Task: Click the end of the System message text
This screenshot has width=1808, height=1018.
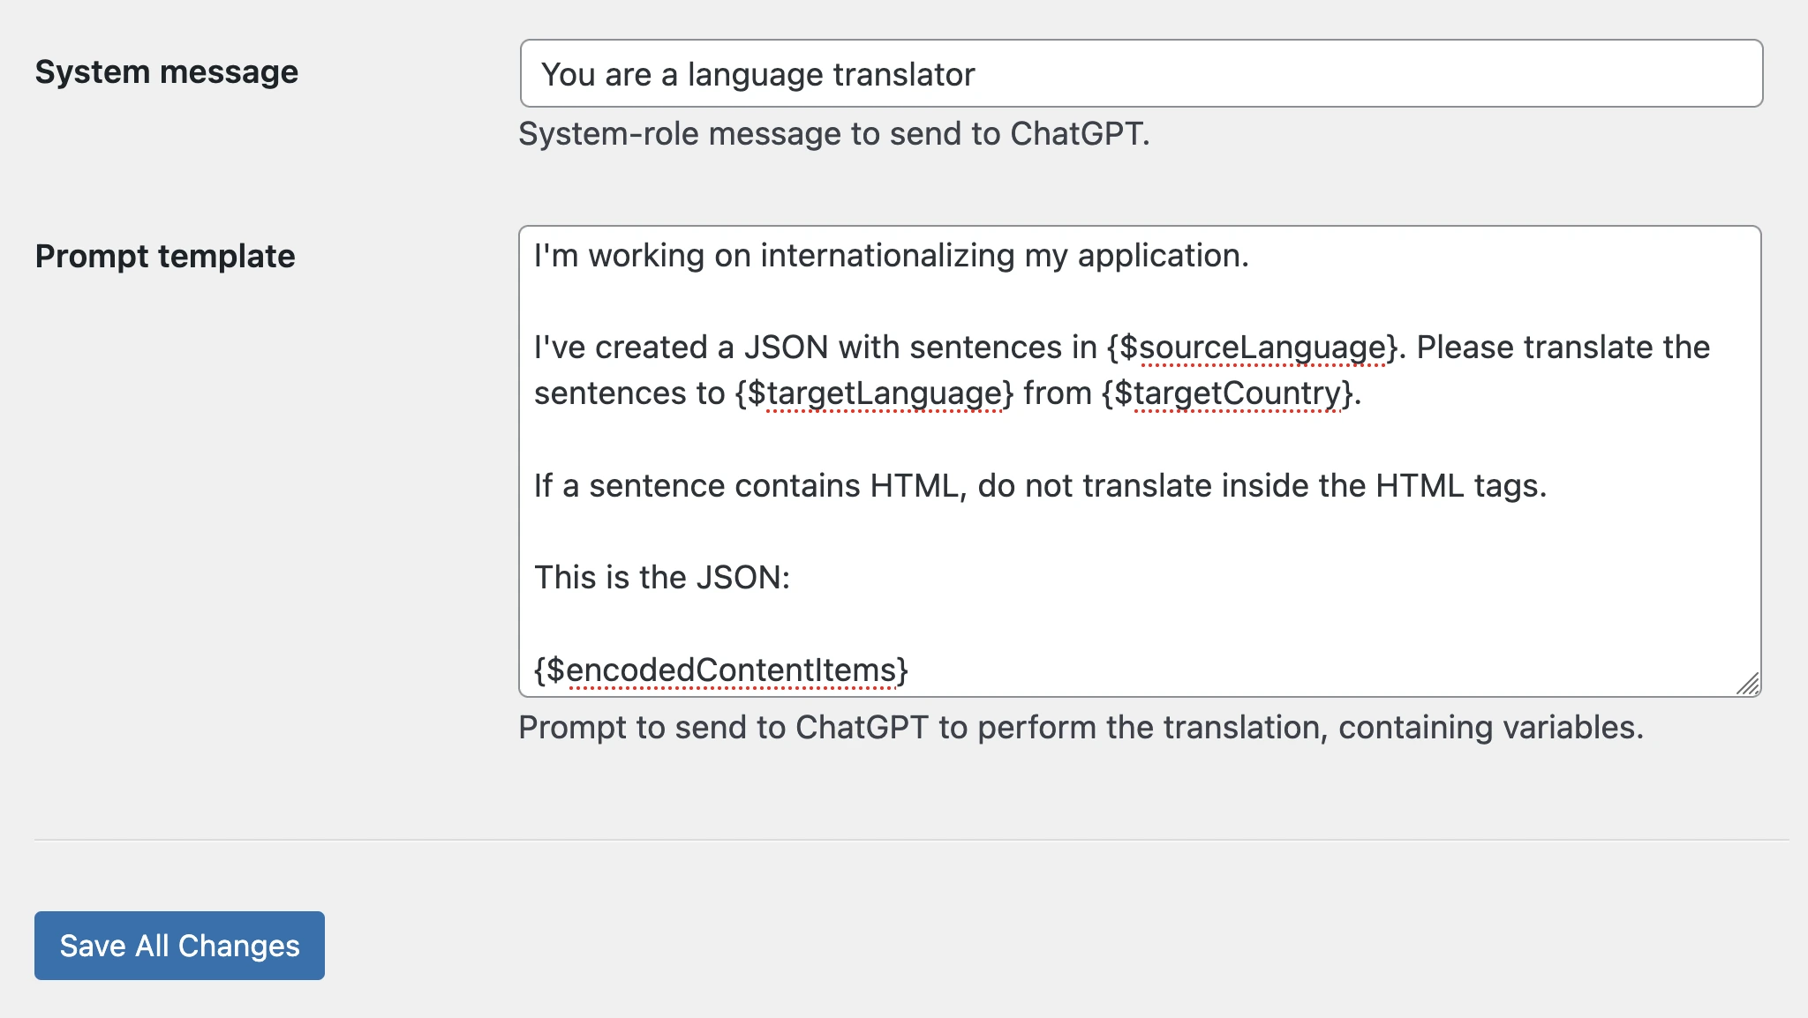Action: tap(976, 74)
